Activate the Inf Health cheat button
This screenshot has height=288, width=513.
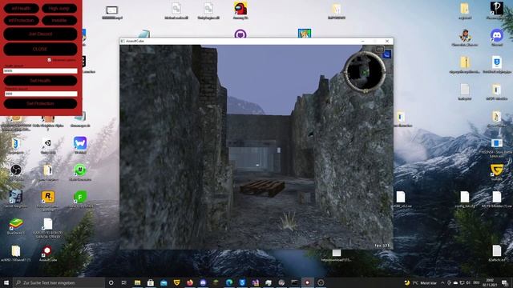pos(22,9)
